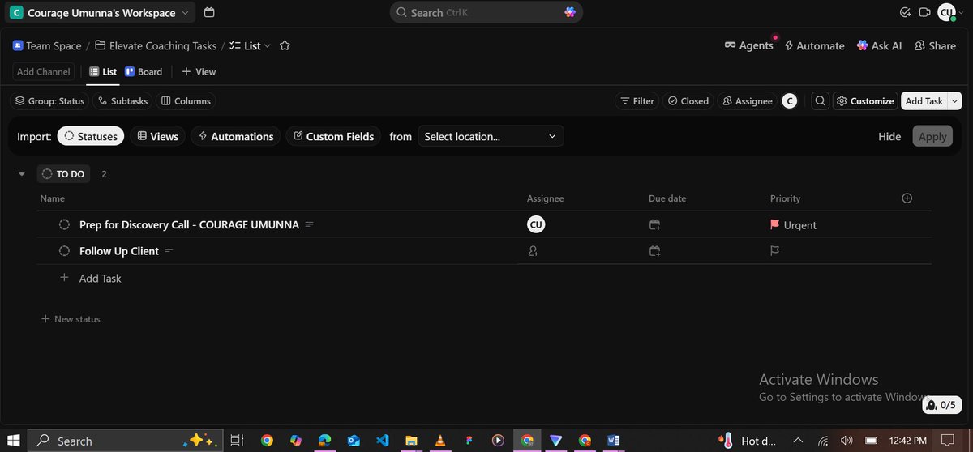
Task: Click the Search input field
Action: (x=486, y=13)
